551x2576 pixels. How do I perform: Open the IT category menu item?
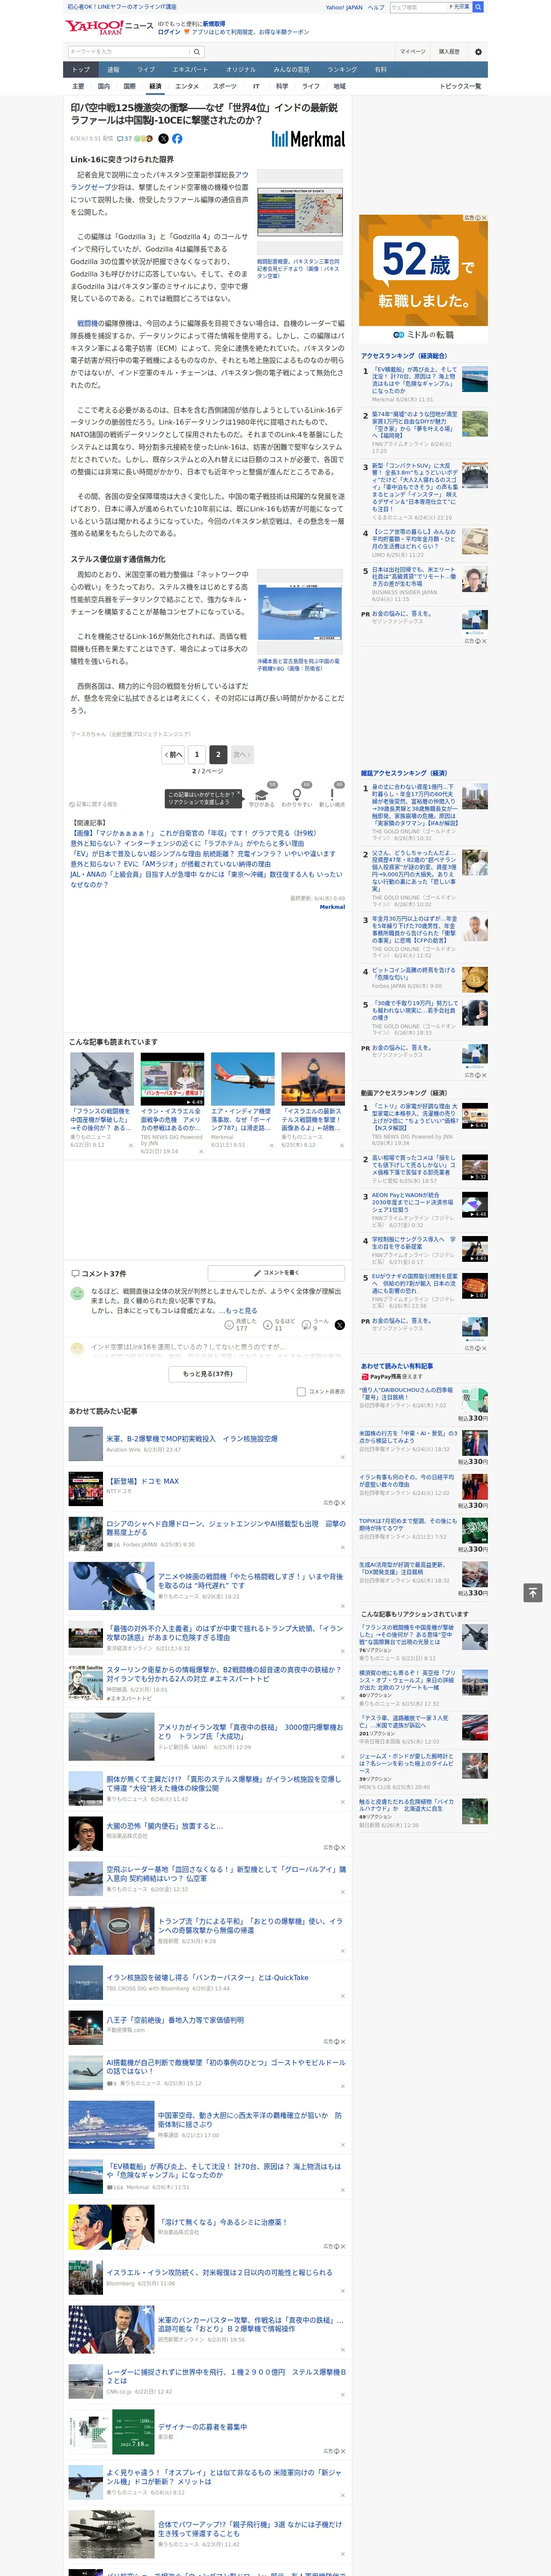click(x=256, y=86)
